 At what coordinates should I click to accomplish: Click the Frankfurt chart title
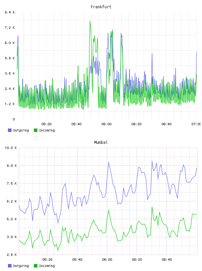(101, 7)
